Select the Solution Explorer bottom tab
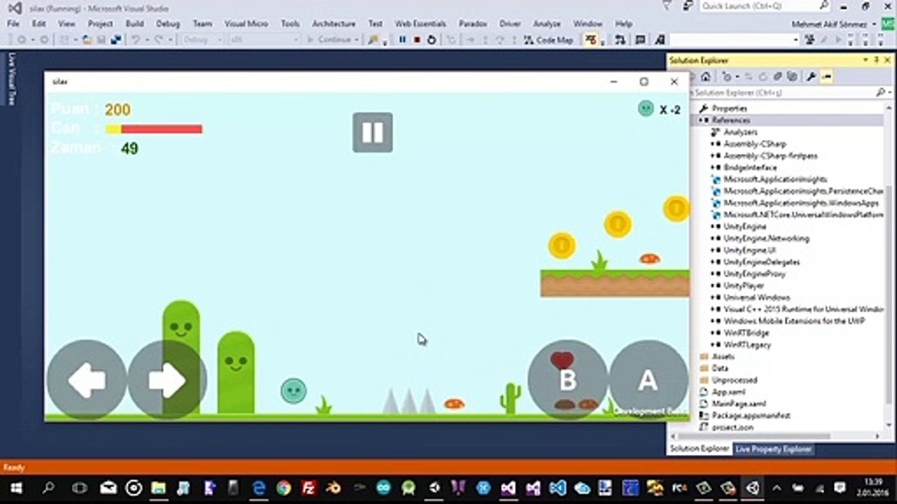 (699, 449)
